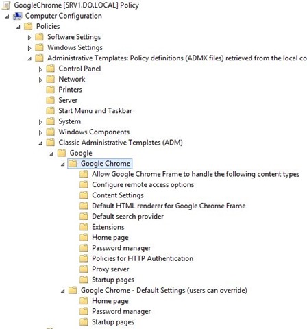Viewport: 307px width, 329px height.
Task: Click the GoogleChrome policy scroll icon
Action: click(6, 5)
